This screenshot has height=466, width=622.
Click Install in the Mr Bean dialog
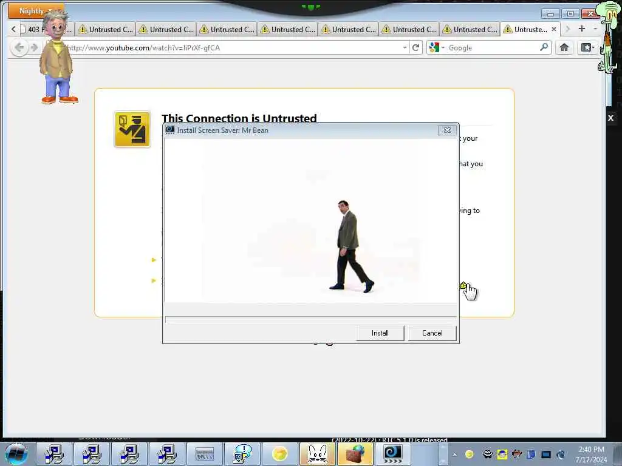pyautogui.click(x=380, y=333)
